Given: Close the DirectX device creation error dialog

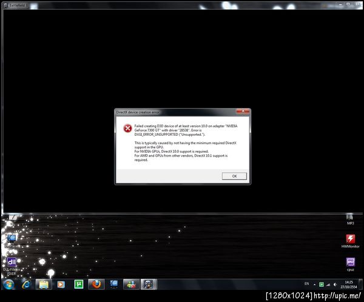Looking at the screenshot, I should [x=243, y=112].
